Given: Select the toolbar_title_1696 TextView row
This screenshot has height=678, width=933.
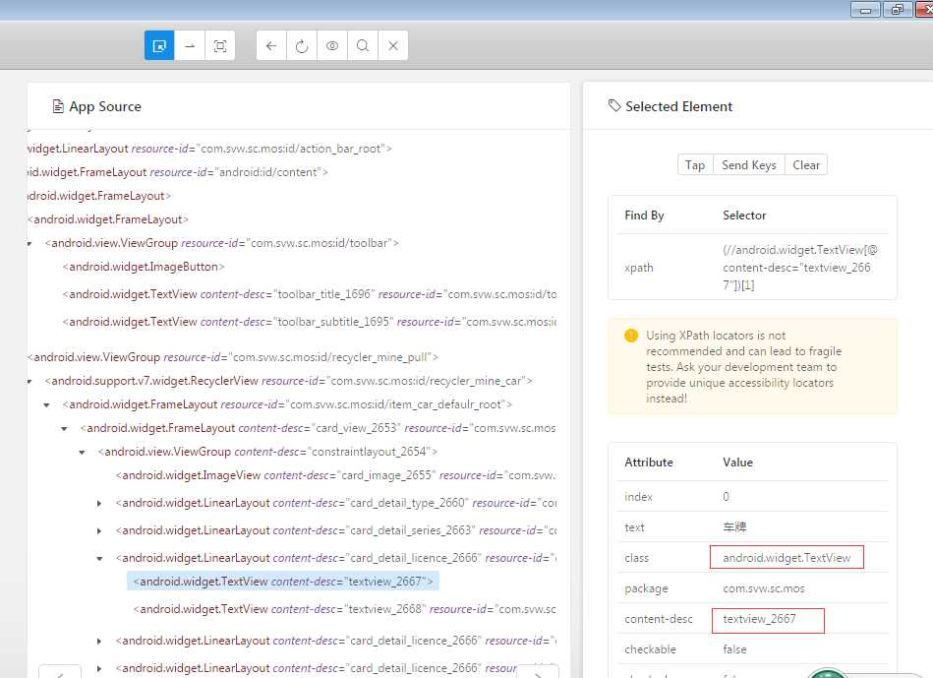Looking at the screenshot, I should [x=310, y=294].
